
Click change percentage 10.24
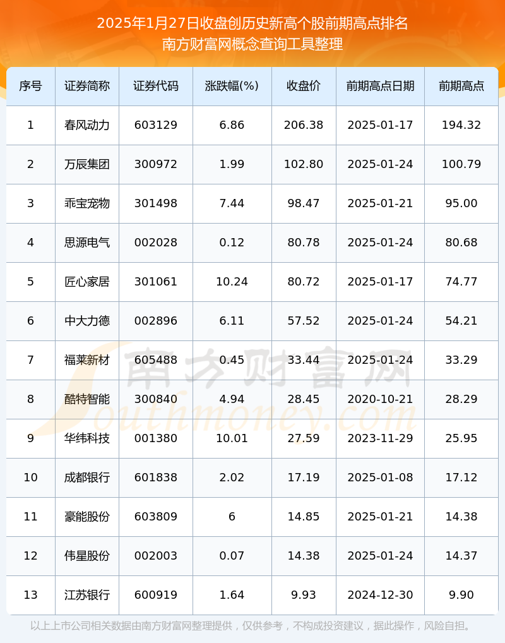click(232, 282)
